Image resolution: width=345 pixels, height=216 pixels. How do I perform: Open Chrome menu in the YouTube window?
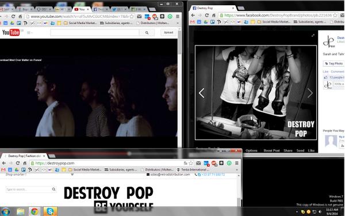coord(178,16)
